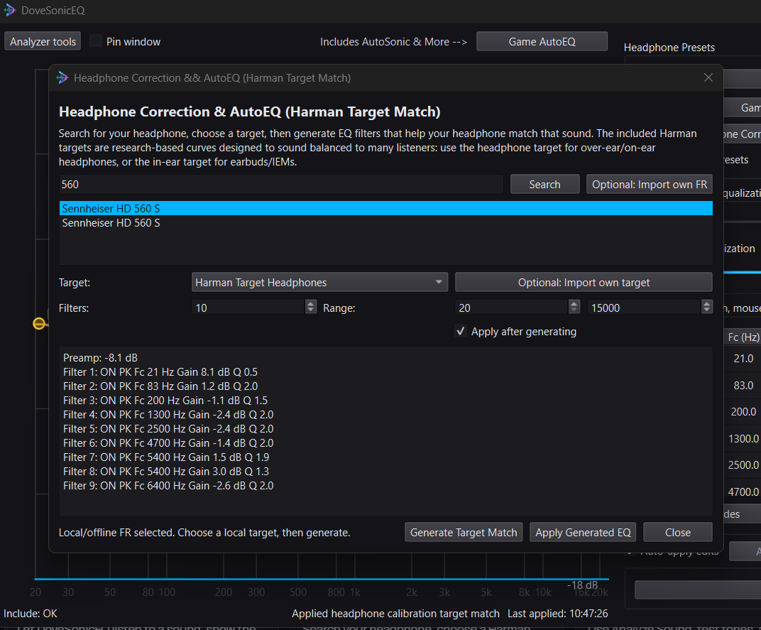Click the Fc value 21.0 in main window
The height and width of the screenshot is (630, 761).
(x=743, y=359)
